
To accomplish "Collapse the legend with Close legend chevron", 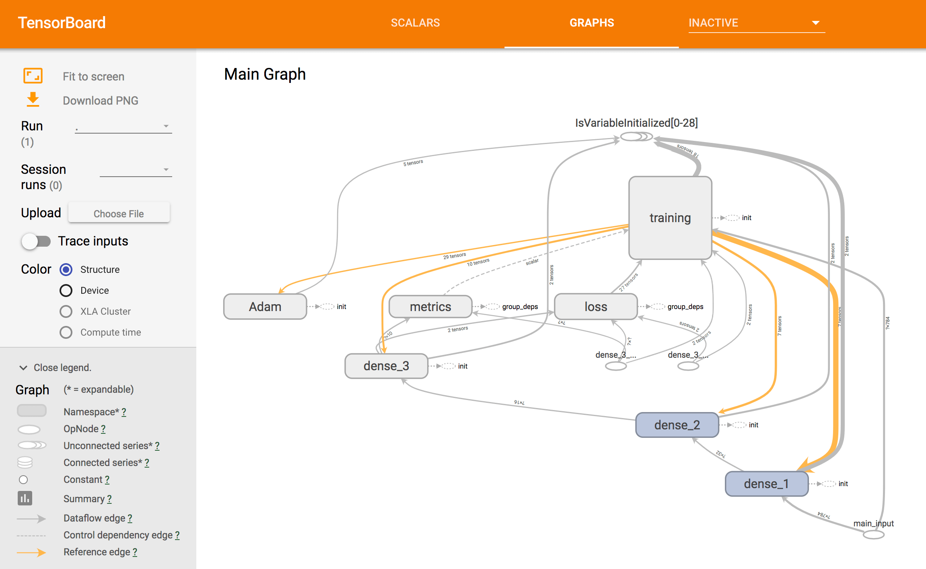I will point(23,368).
